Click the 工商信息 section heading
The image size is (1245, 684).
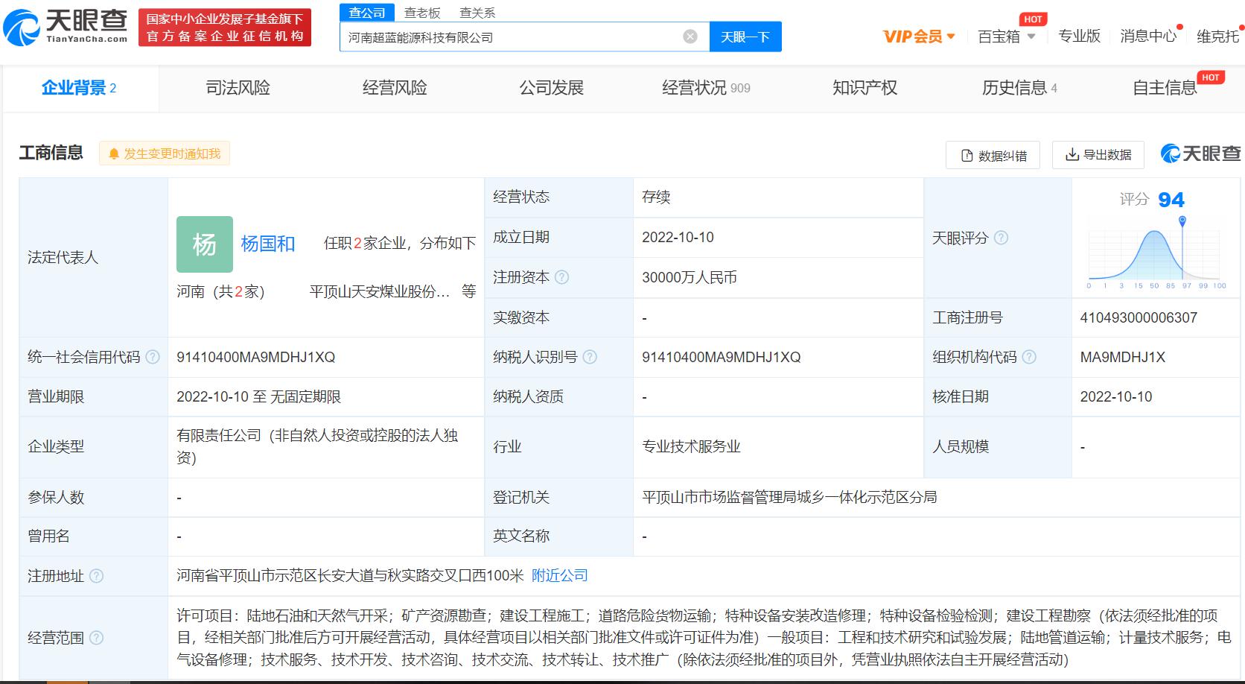(x=51, y=153)
